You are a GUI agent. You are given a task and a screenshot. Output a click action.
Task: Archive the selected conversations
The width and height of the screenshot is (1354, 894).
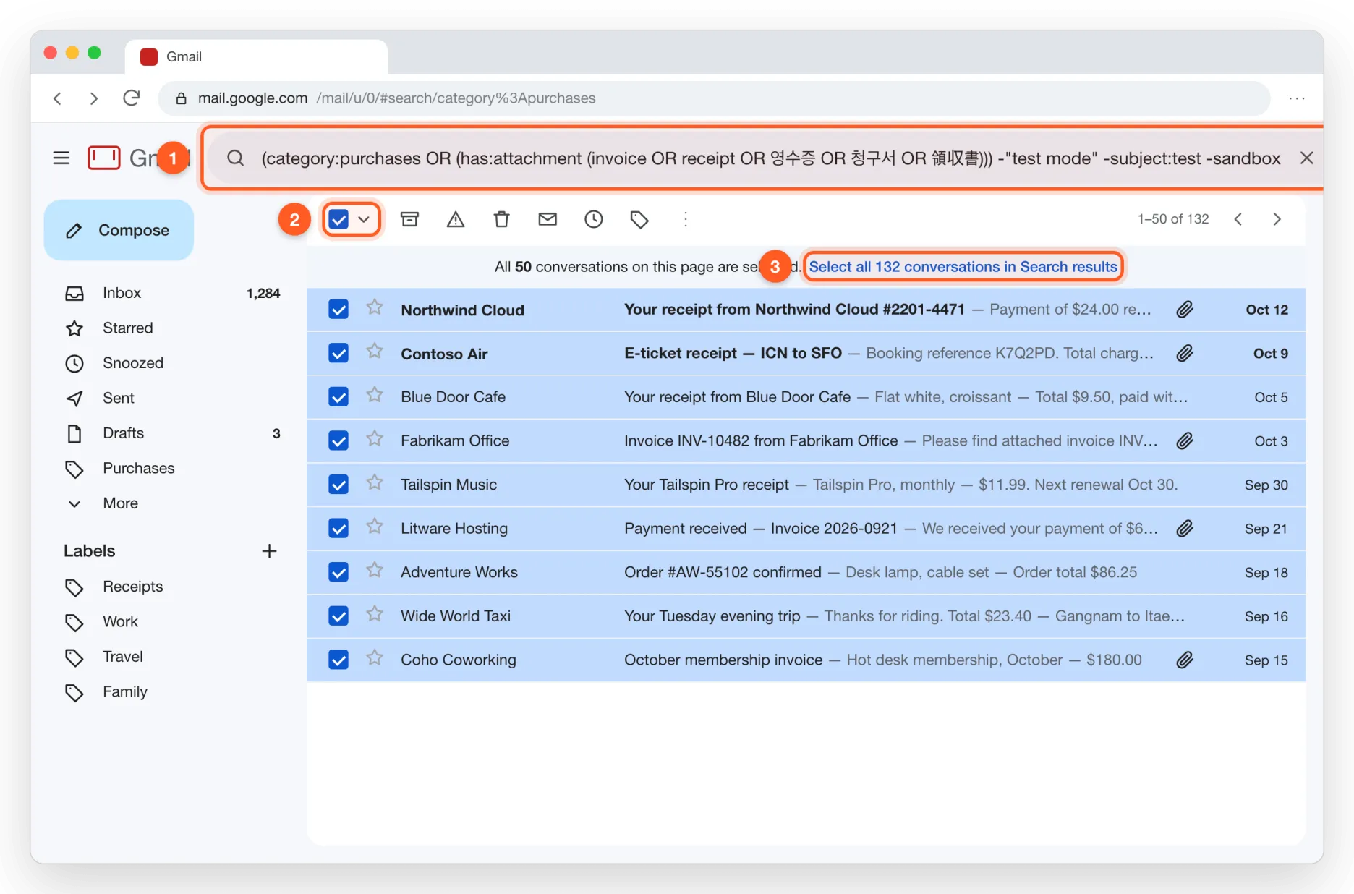[x=410, y=219]
